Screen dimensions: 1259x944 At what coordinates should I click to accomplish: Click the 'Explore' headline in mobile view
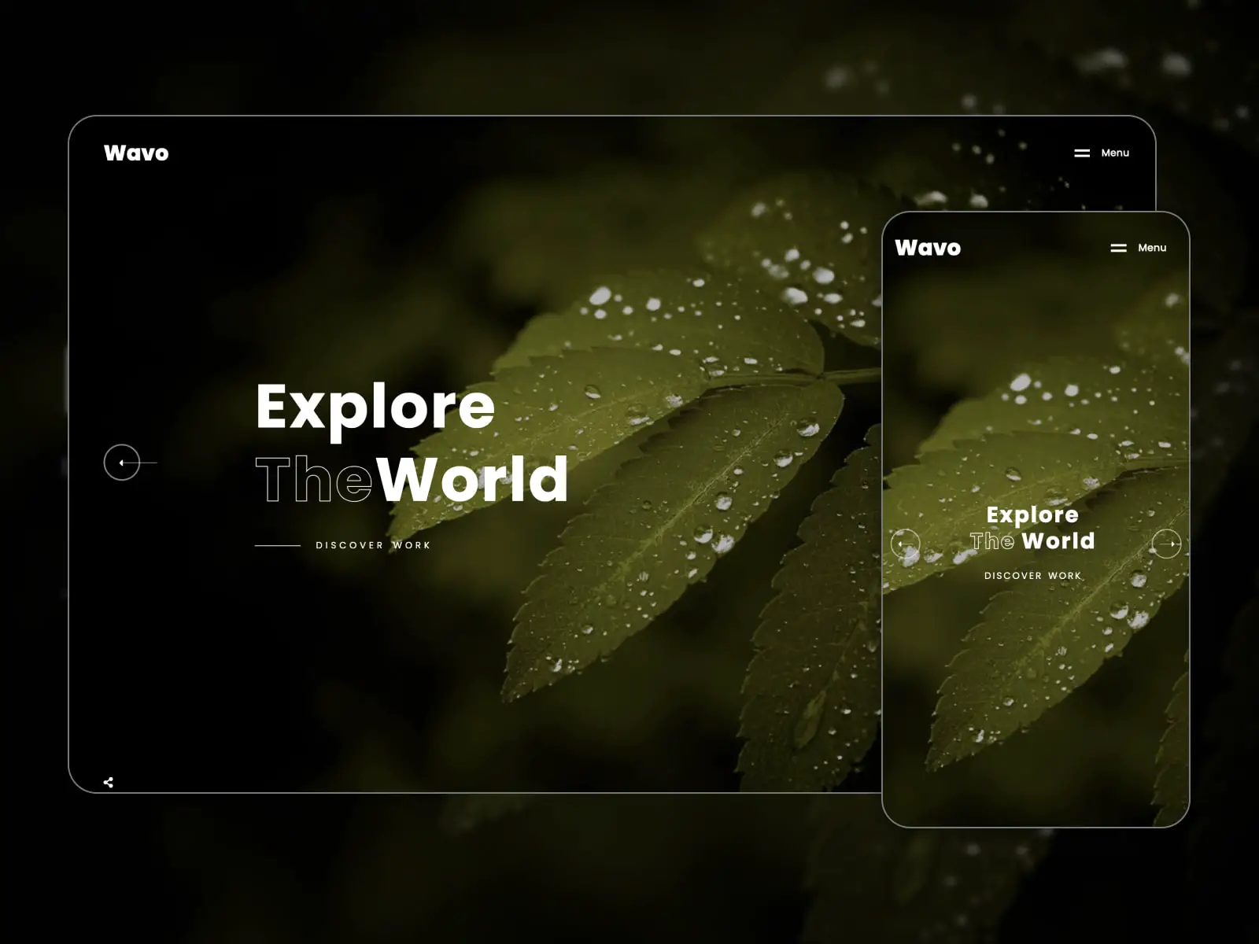(x=1032, y=515)
